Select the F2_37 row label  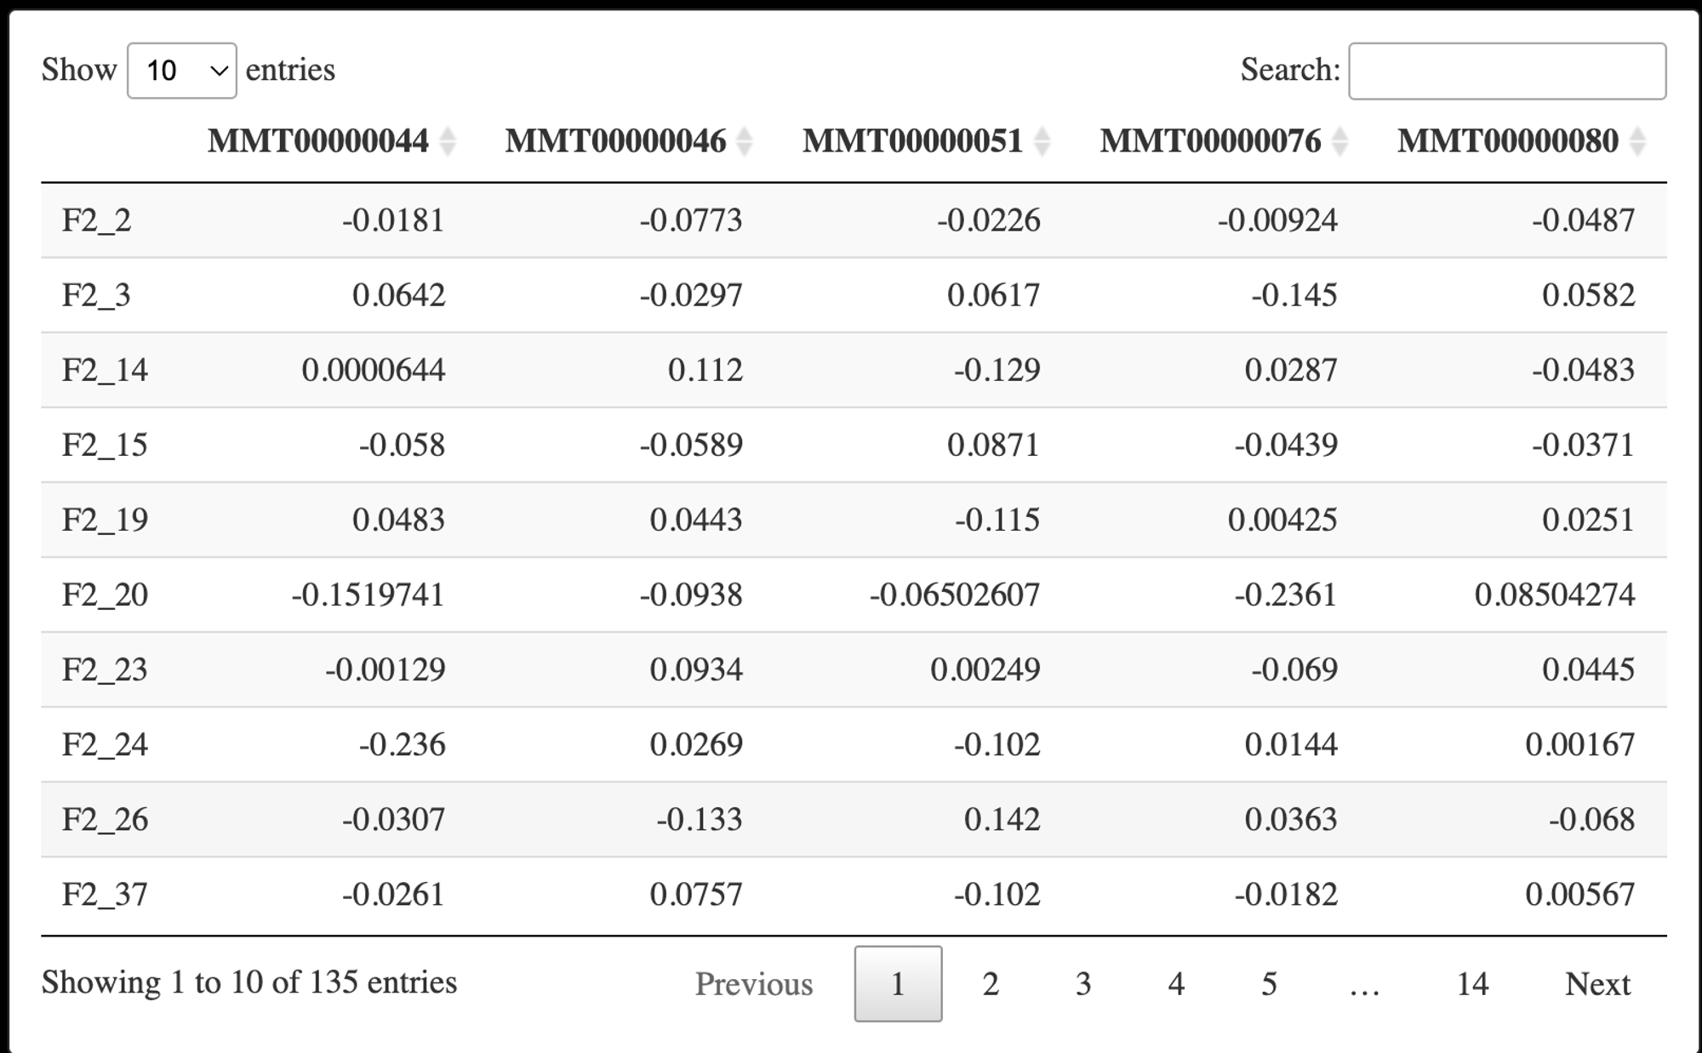pos(105,895)
